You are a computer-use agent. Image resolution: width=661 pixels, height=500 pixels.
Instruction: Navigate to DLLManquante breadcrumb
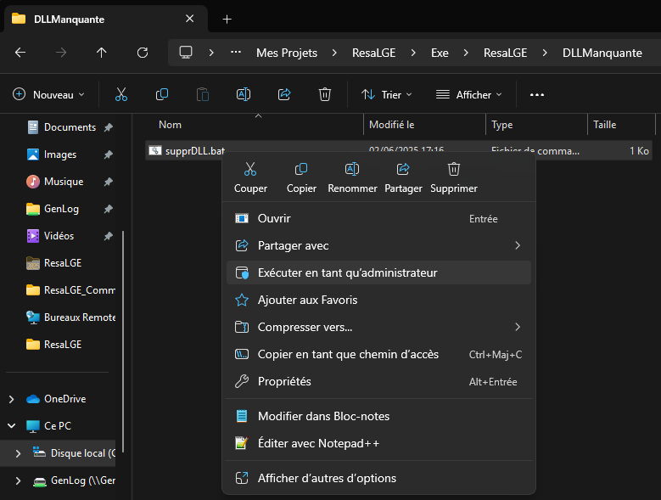(602, 53)
